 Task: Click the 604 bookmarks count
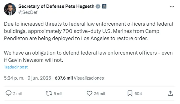pos(138,94)
